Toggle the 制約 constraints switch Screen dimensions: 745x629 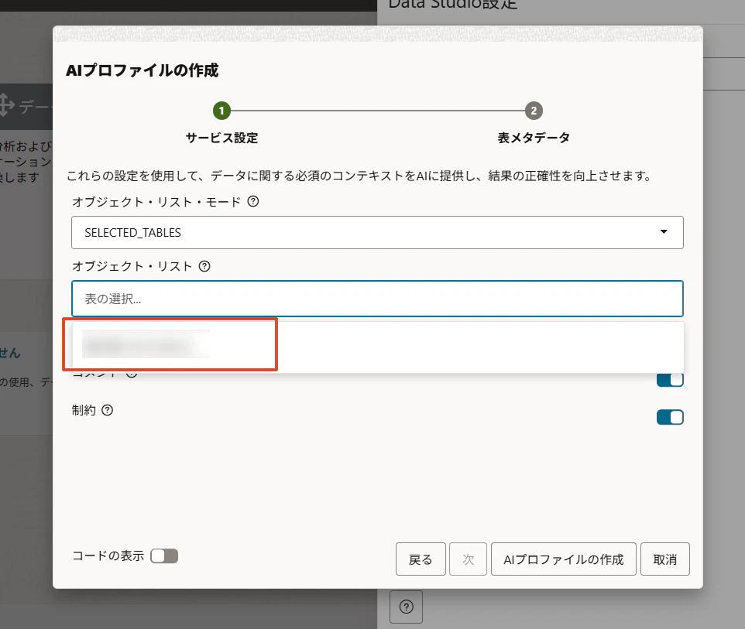(x=670, y=417)
